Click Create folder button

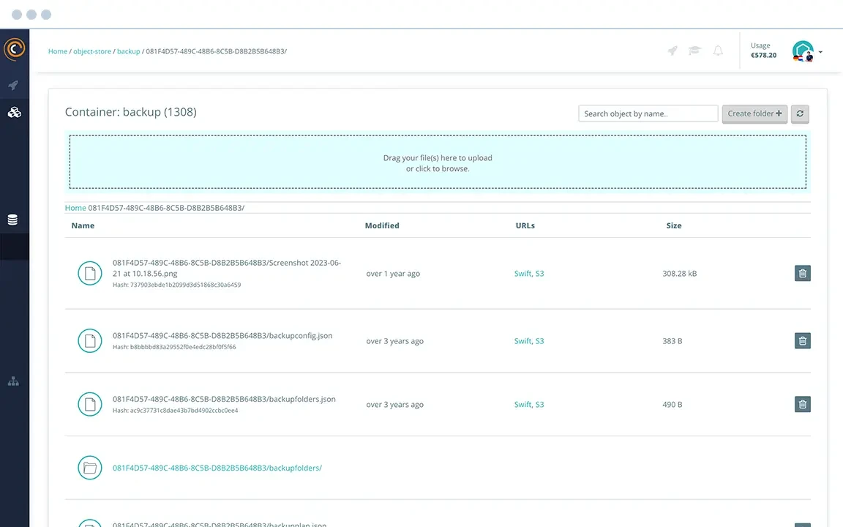[x=755, y=113]
